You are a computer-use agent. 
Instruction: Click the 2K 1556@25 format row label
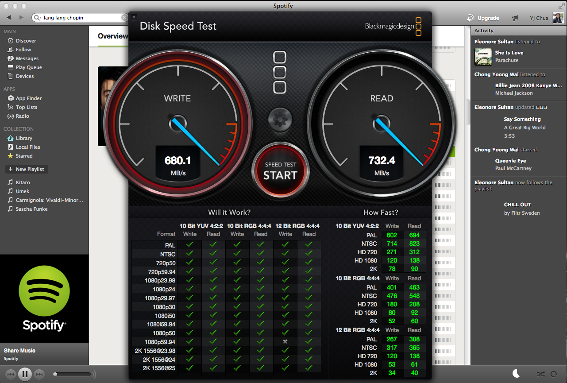click(x=159, y=368)
